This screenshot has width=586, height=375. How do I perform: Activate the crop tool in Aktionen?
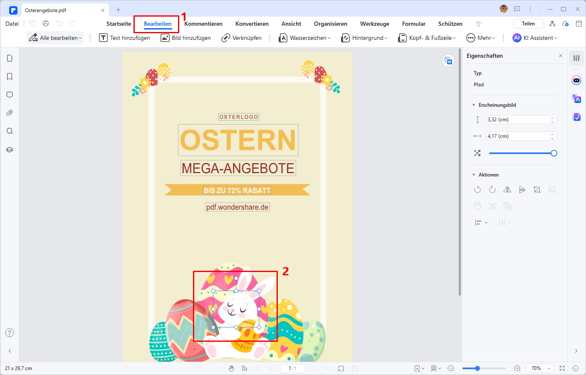(537, 190)
